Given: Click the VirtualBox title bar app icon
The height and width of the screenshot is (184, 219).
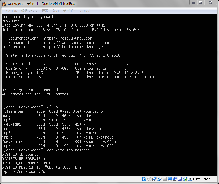Looking at the screenshot, I should coord(4,4).
